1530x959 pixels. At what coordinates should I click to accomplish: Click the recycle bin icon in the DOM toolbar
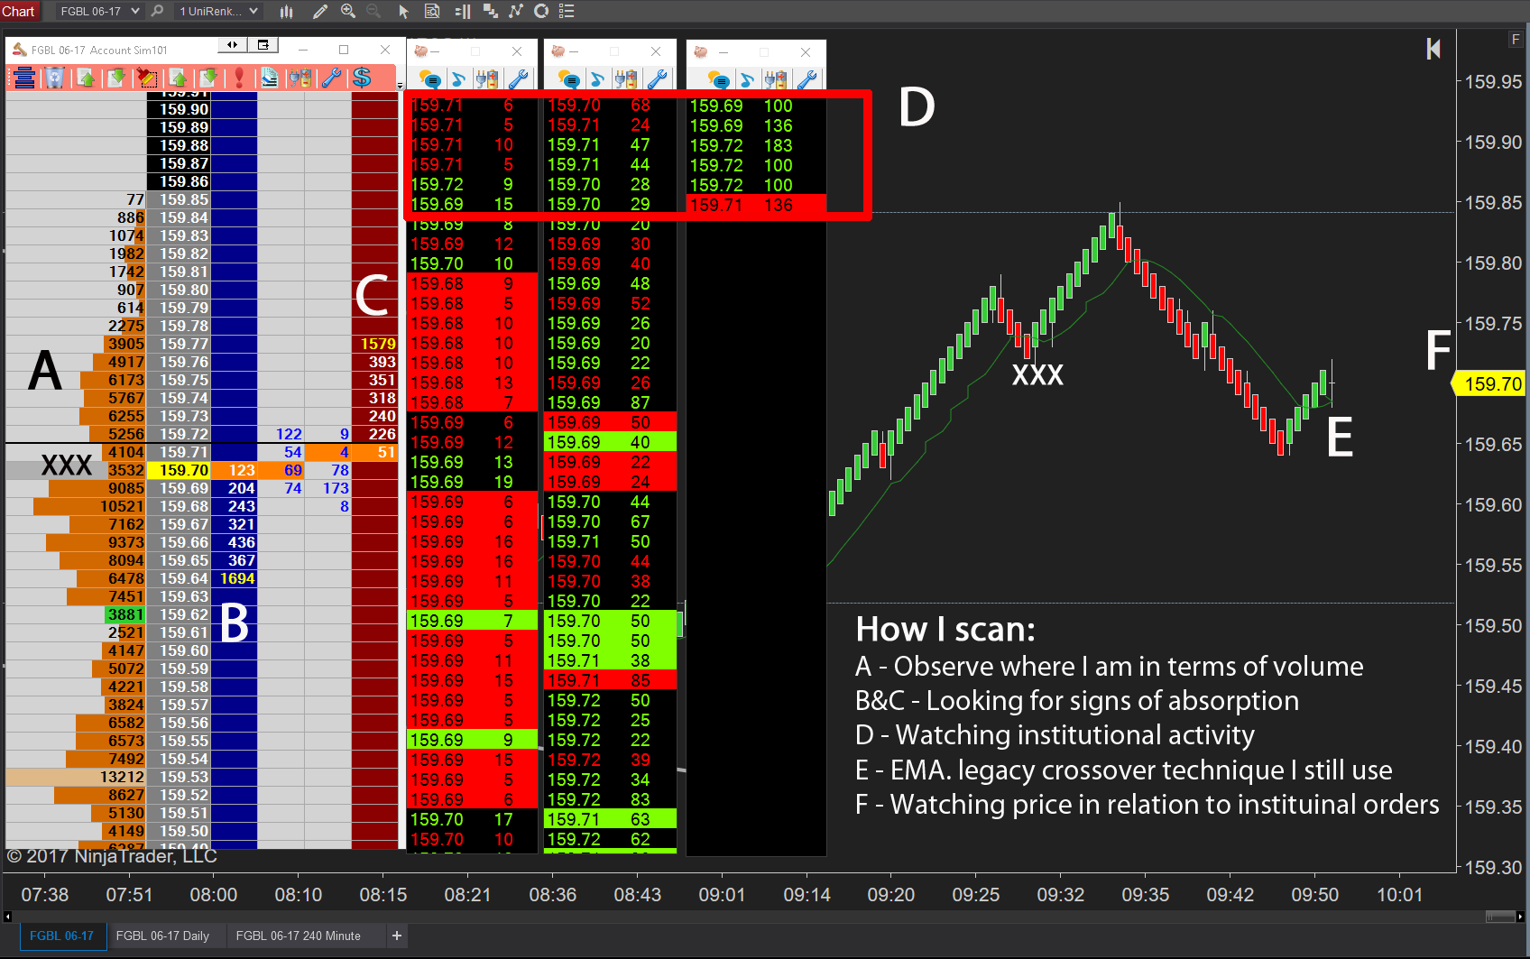(x=55, y=78)
